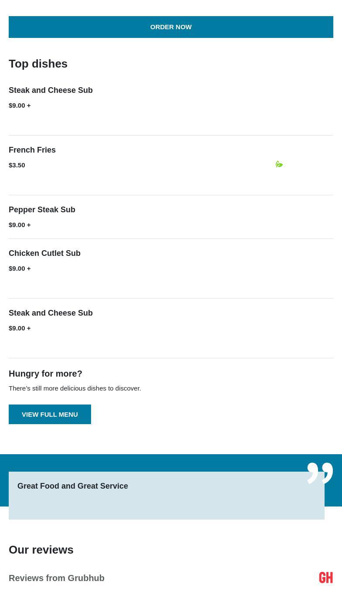Click the Top dishes heading
This screenshot has width=342, height=595.
click(x=38, y=64)
